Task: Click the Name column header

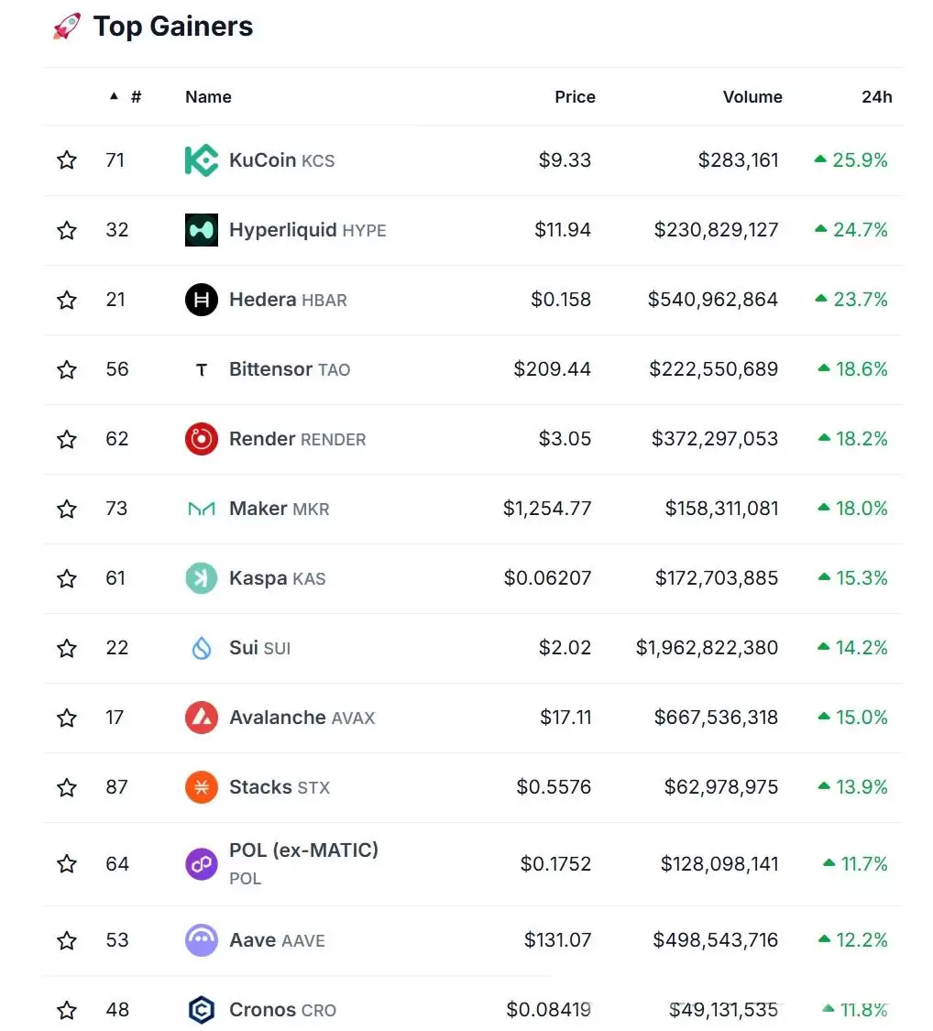Action: (x=208, y=97)
